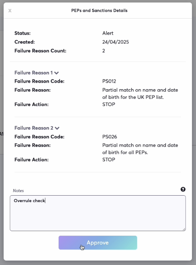The width and height of the screenshot is (196, 265).
Task: Click the Notes textarea resize handle
Action: click(x=184, y=230)
